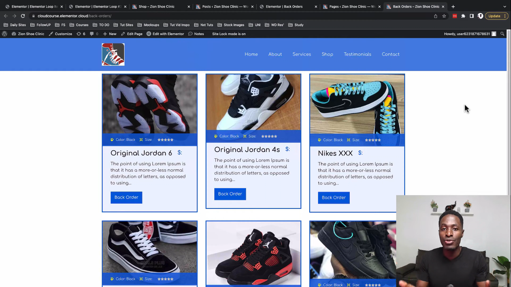The image size is (511, 287).
Task: Close the Pages ‹ Zion Shoe Clinic tab
Action: pos(379,7)
